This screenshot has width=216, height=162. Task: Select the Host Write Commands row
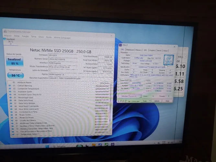tap(60, 109)
